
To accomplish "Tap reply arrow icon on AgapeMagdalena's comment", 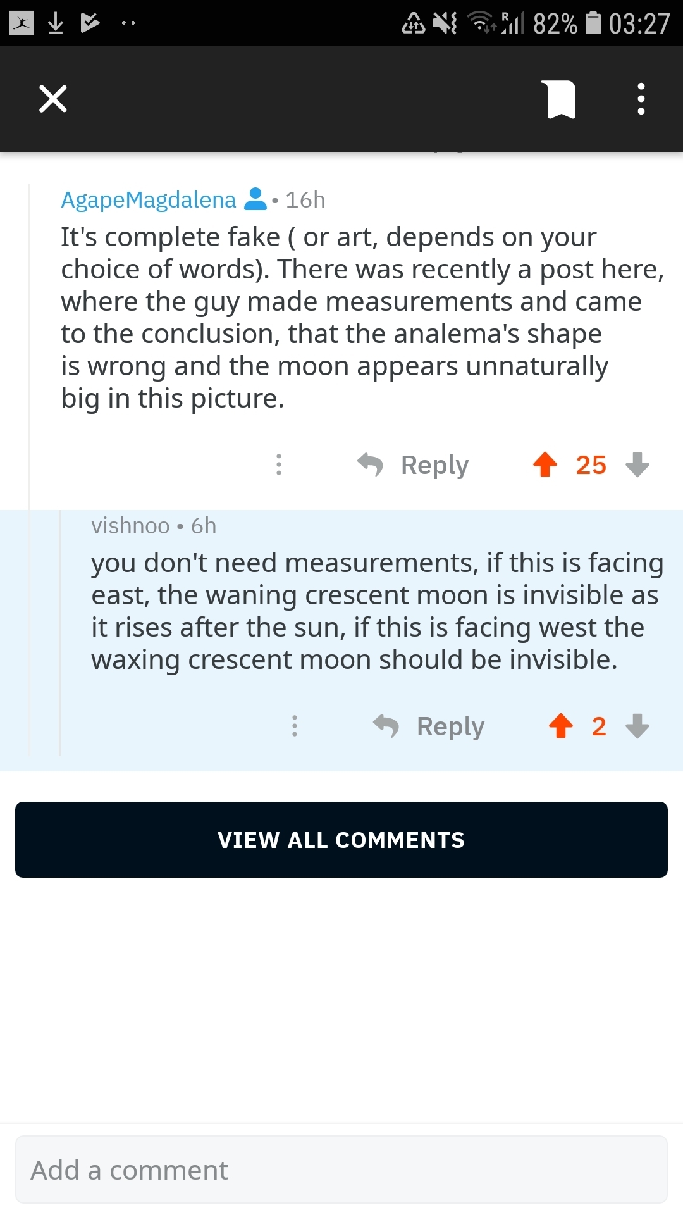I will pos(370,464).
